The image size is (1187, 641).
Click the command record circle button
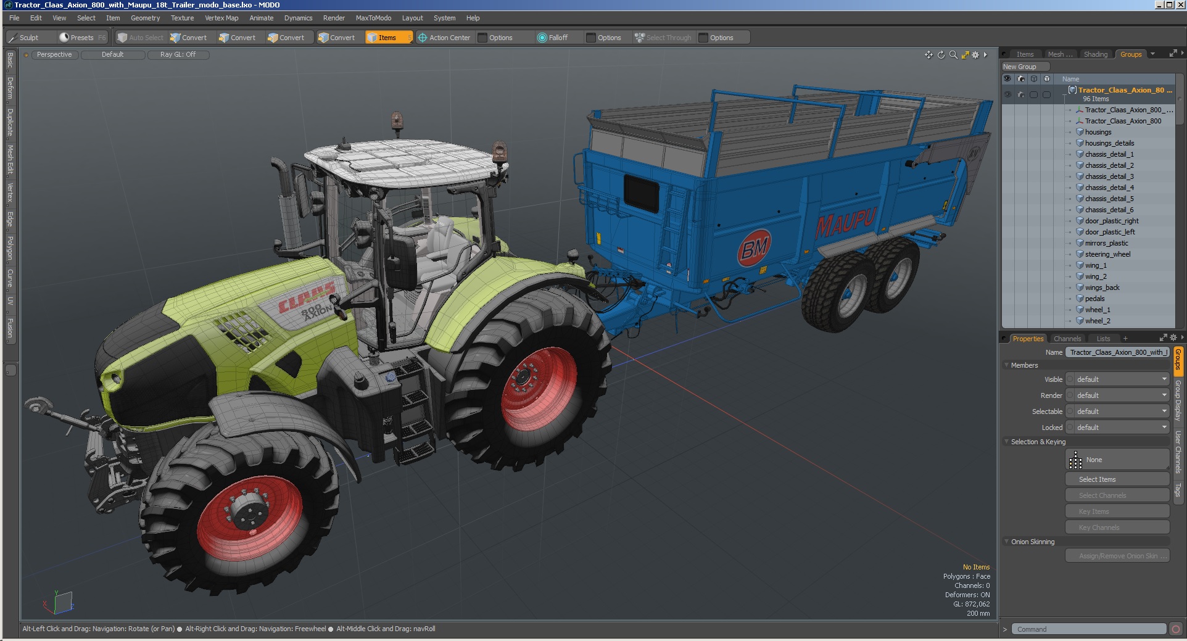[1176, 629]
